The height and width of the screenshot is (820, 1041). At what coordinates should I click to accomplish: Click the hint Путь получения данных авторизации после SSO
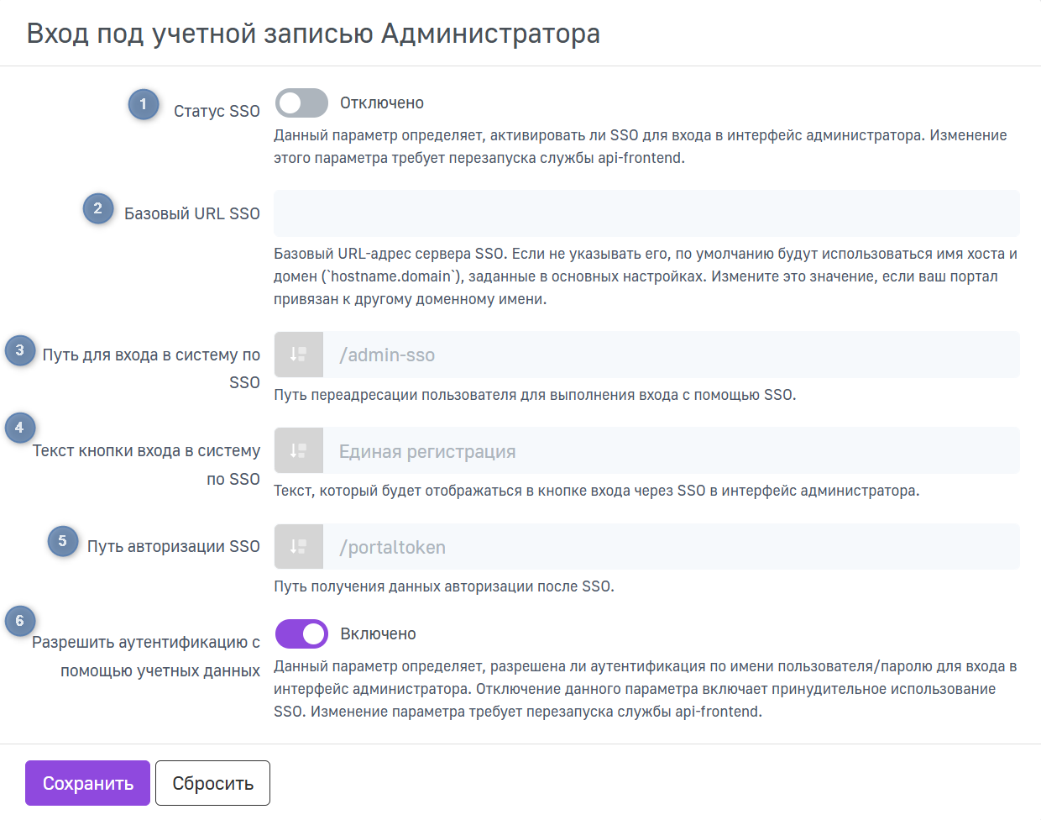[444, 586]
